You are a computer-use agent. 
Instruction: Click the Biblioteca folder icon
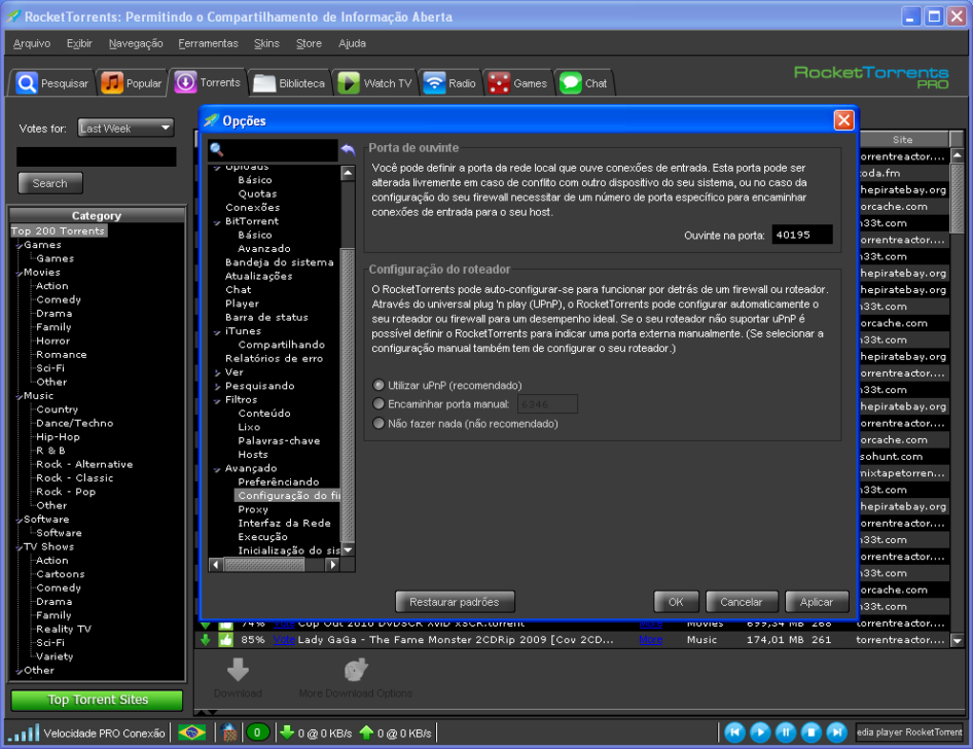pos(264,83)
